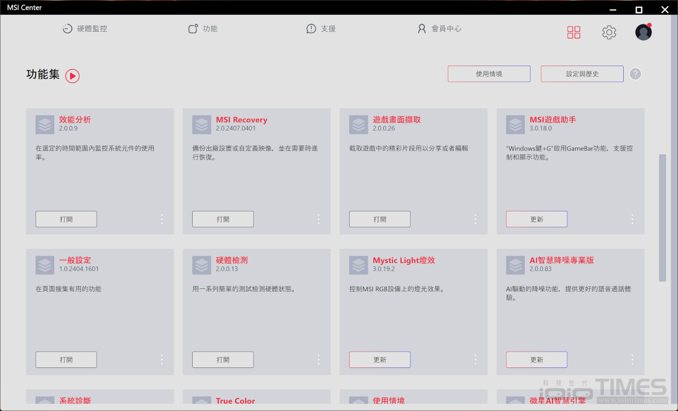
Task: Open 硬體檢測 with its 打開 button
Action: pyautogui.click(x=223, y=360)
